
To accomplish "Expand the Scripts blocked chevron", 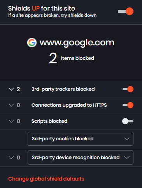I will (11, 121).
